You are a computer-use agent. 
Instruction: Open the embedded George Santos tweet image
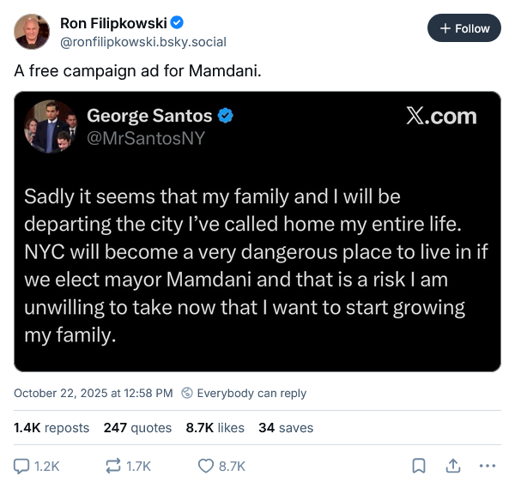coord(257,232)
